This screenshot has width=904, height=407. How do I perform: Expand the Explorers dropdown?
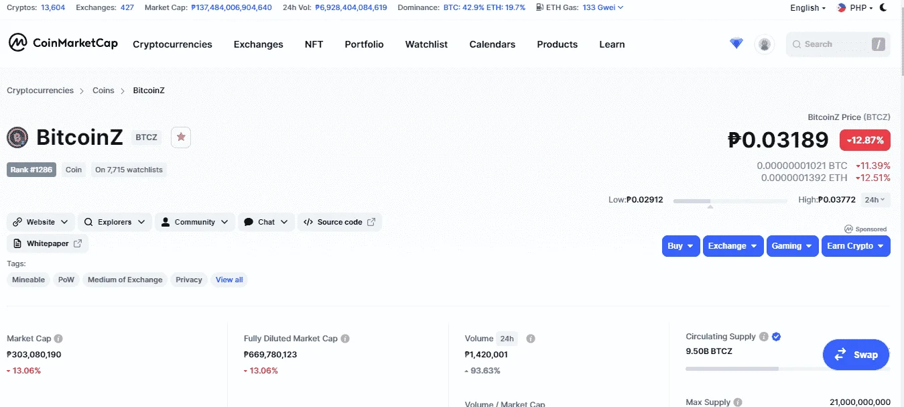pos(115,222)
